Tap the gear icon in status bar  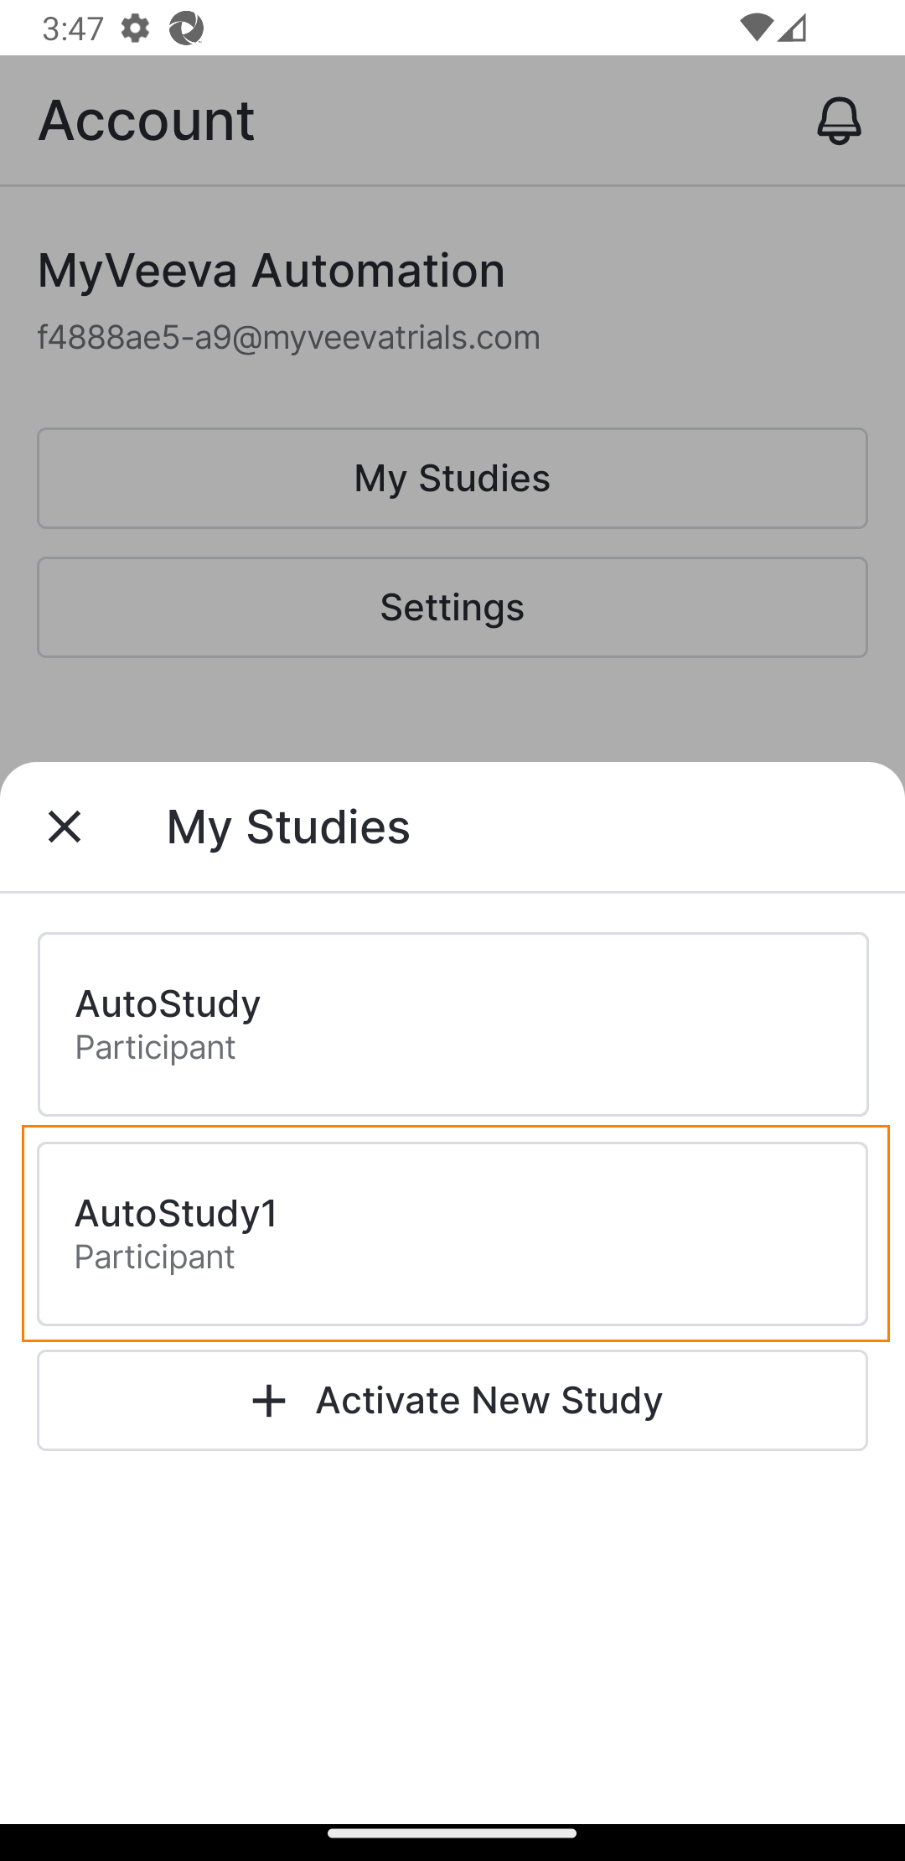pos(135,29)
